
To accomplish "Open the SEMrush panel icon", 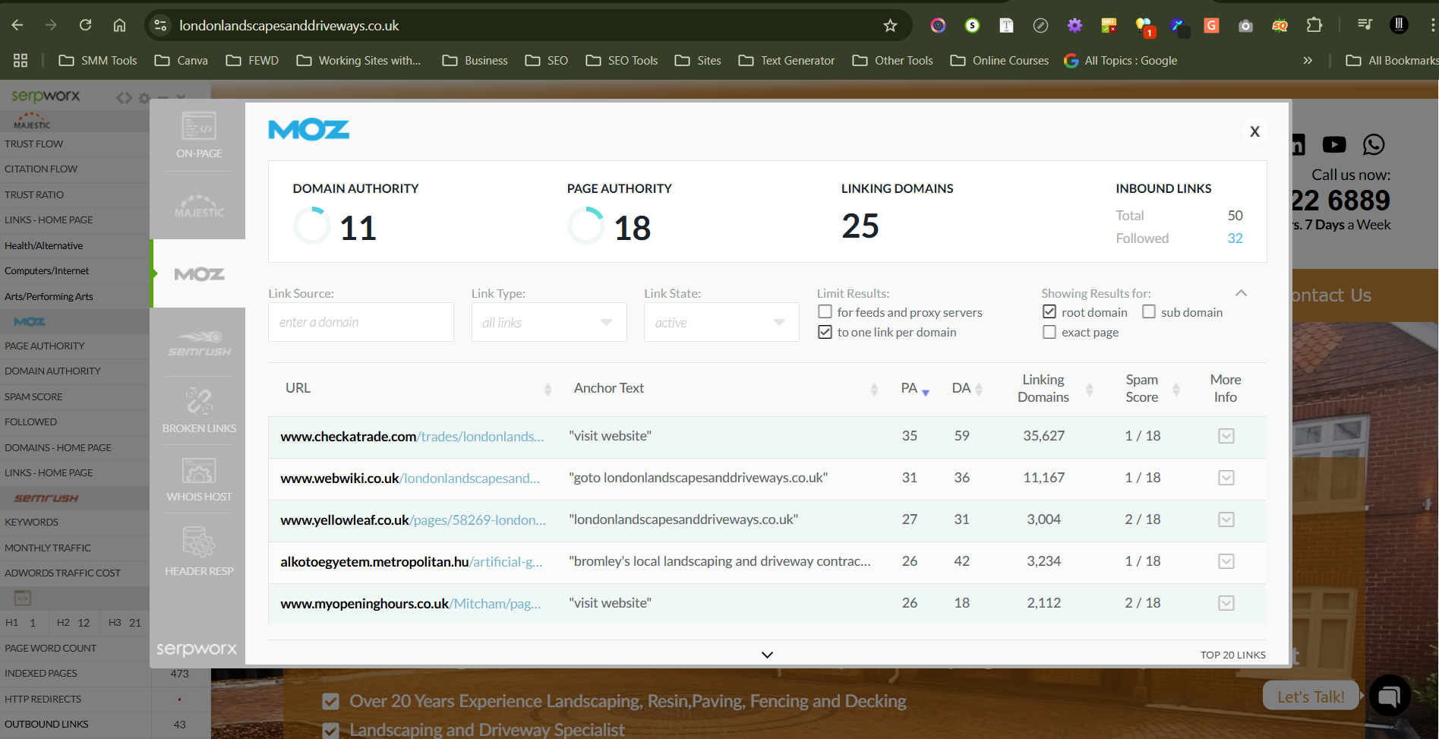I will pos(199,343).
